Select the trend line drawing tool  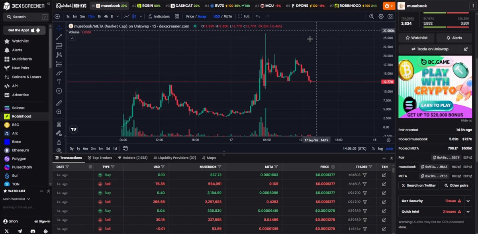click(x=59, y=37)
